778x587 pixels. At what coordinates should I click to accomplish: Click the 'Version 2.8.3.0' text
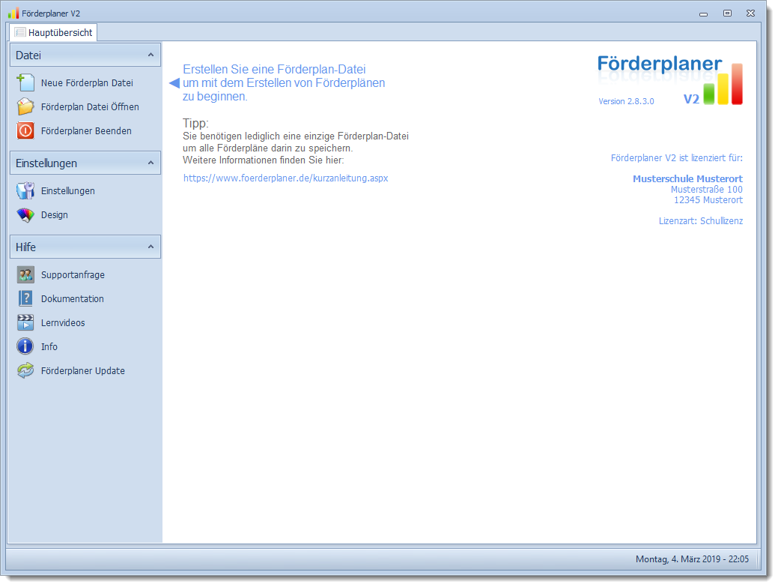tap(626, 101)
